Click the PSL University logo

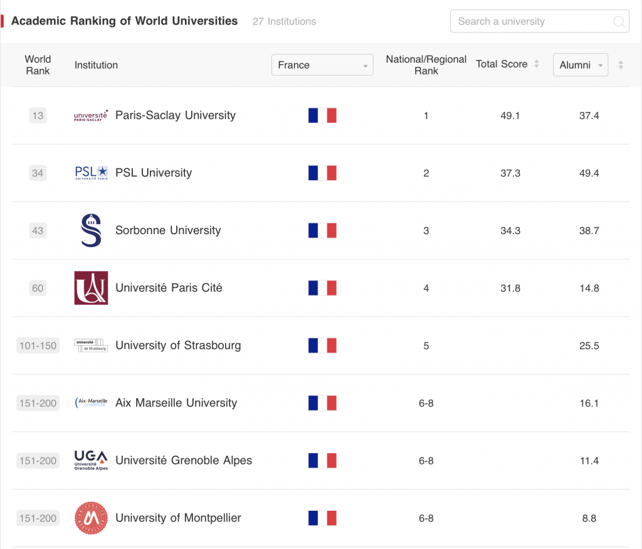coord(91,173)
